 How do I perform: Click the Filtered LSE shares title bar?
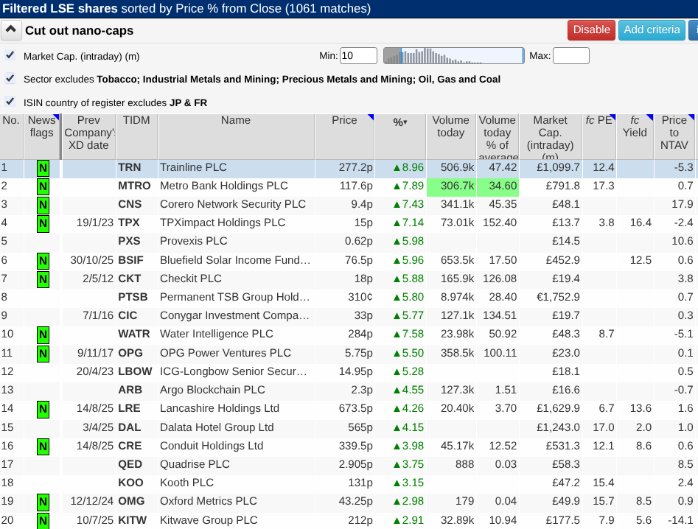tap(349, 8)
